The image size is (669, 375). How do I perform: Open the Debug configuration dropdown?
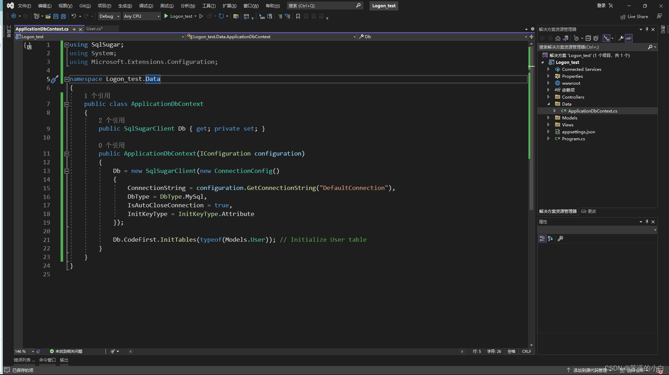118,16
